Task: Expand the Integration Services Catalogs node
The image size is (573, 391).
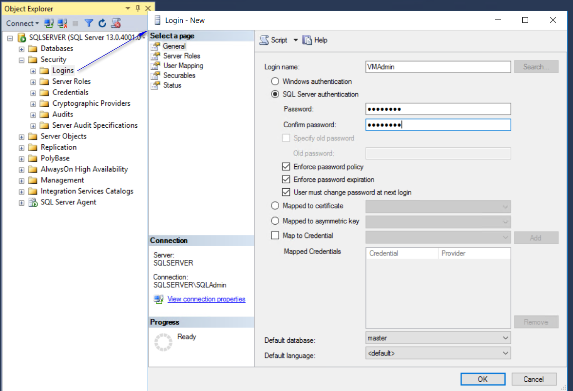Action: coord(21,192)
